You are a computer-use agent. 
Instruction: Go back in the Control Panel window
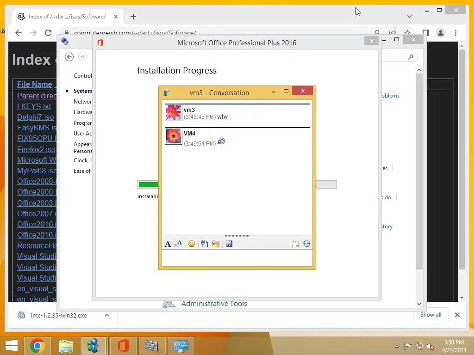69,57
